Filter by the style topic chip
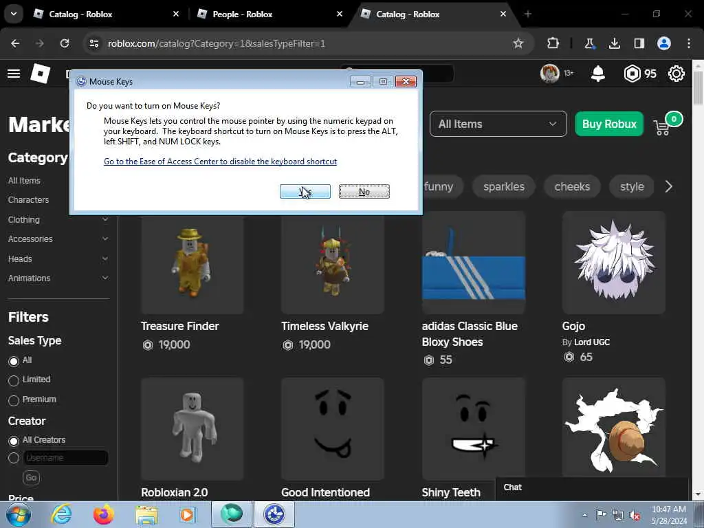The width and height of the screenshot is (704, 528). click(632, 186)
